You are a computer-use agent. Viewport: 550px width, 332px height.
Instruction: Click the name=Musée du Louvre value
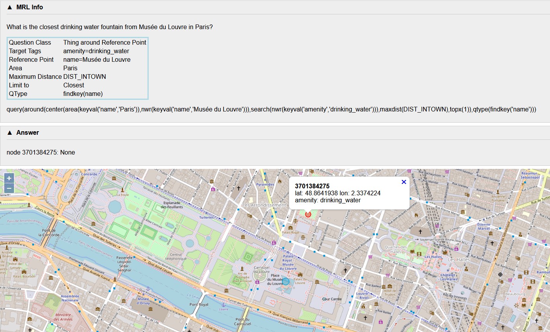coord(97,59)
